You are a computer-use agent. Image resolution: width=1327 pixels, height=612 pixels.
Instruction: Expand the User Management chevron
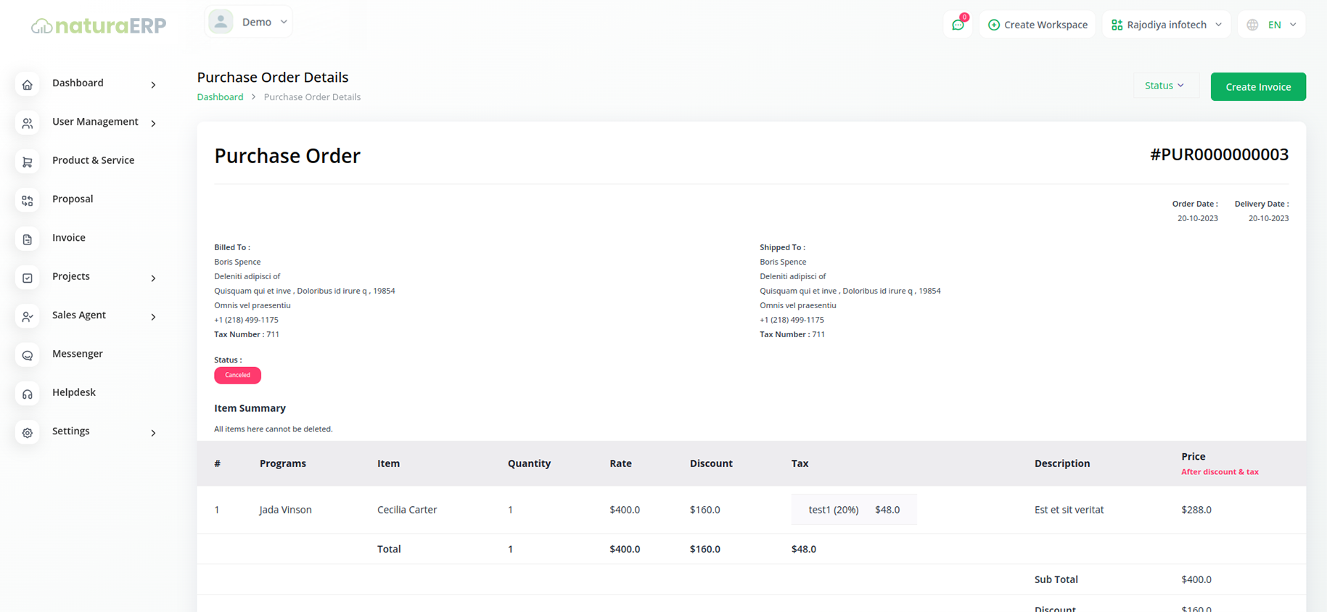pyautogui.click(x=153, y=123)
